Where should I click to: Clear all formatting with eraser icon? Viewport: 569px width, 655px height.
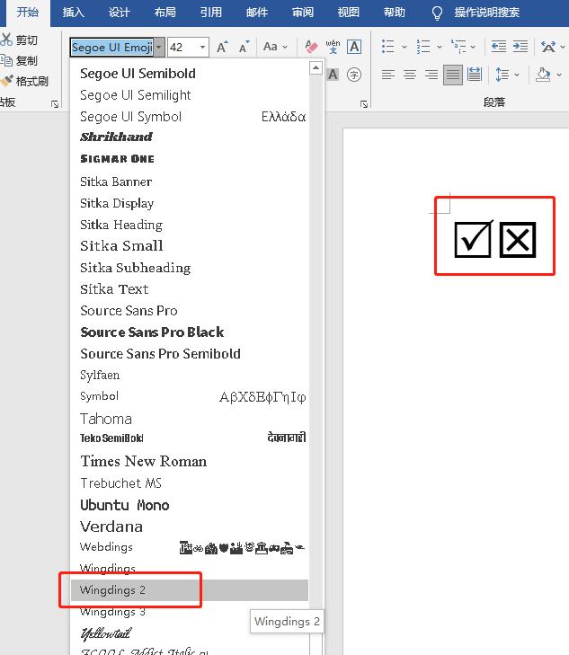click(311, 47)
